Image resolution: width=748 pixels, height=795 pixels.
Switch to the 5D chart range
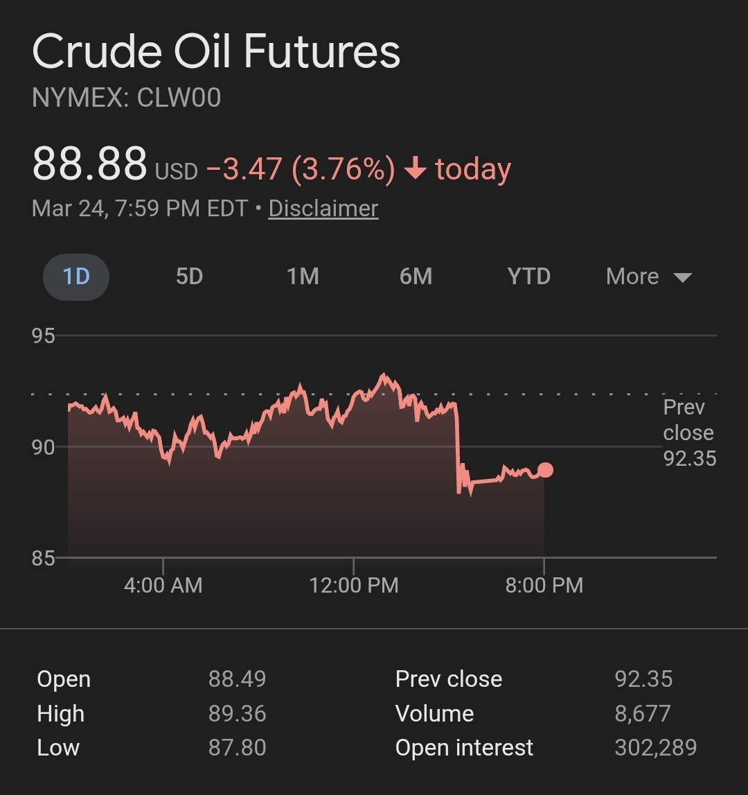(189, 277)
